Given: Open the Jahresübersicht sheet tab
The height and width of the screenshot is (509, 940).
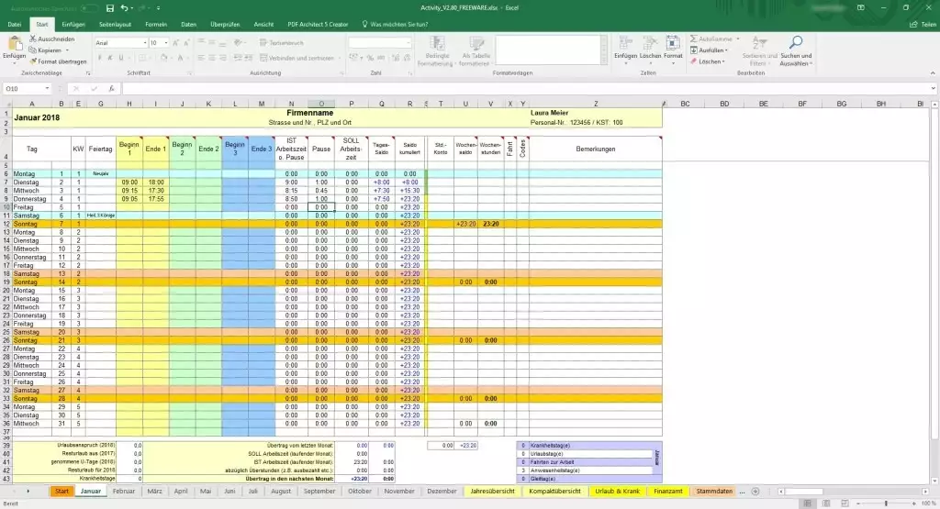Looking at the screenshot, I should [x=493, y=492].
